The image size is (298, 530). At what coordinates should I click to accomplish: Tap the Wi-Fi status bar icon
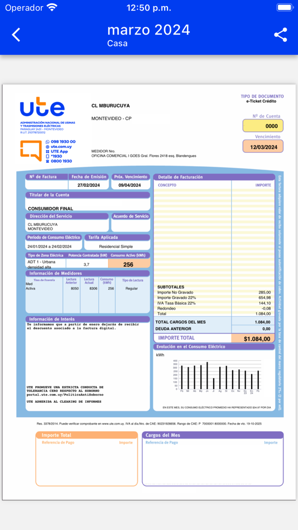[x=52, y=7]
